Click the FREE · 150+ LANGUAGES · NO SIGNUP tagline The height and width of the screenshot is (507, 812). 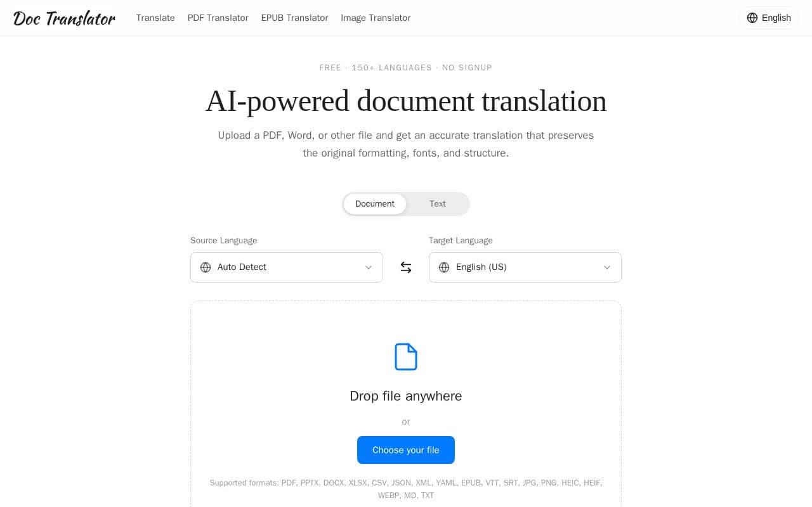tap(406, 68)
